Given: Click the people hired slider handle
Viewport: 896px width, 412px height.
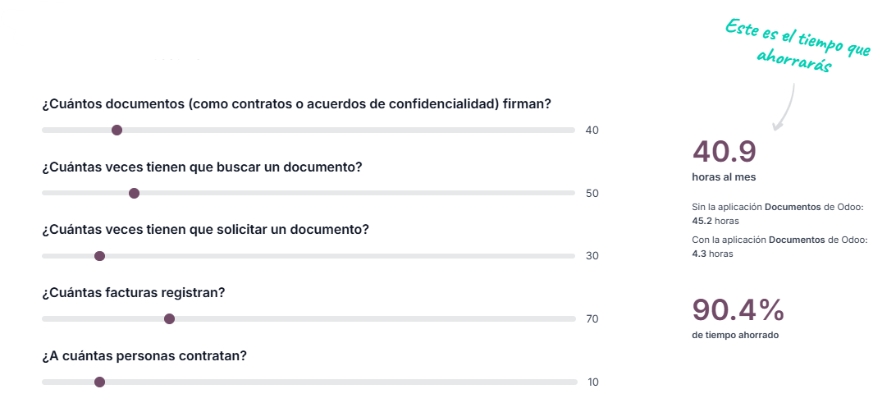Looking at the screenshot, I should coord(100,382).
